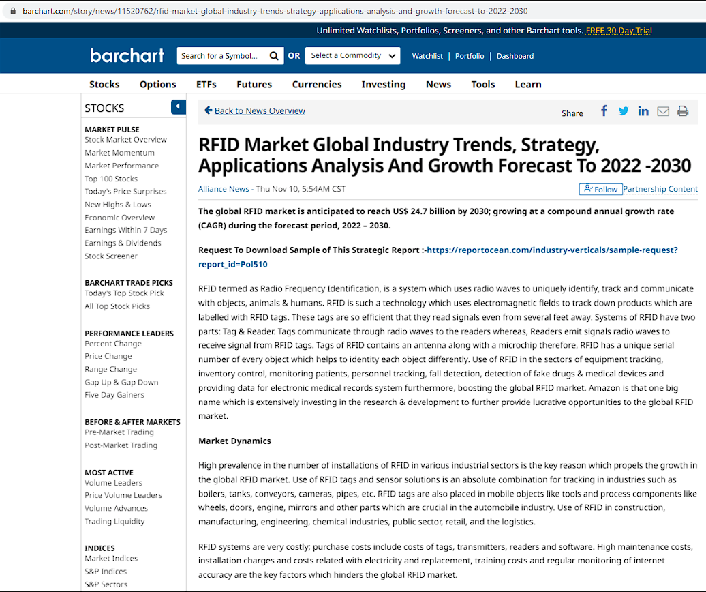Open Top 100 Stocks sidebar link
This screenshot has width=706, height=592.
click(x=111, y=179)
